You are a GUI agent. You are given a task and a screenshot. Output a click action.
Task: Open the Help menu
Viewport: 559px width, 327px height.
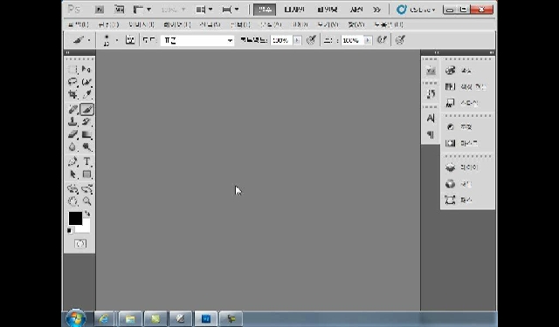coord(389,24)
